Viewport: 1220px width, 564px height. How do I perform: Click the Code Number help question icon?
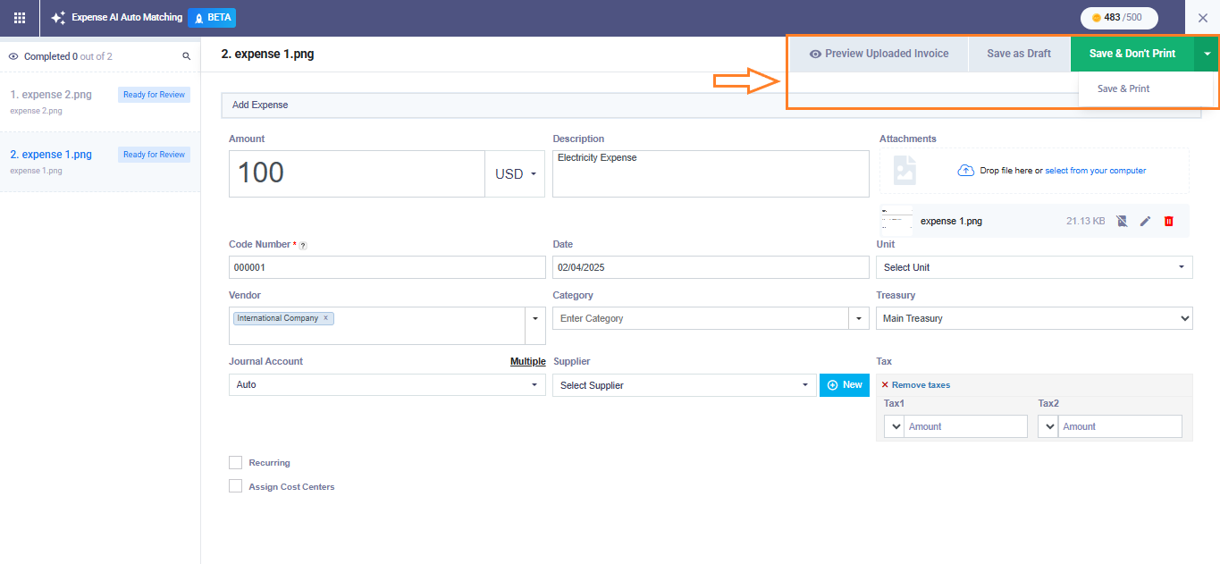(x=303, y=245)
